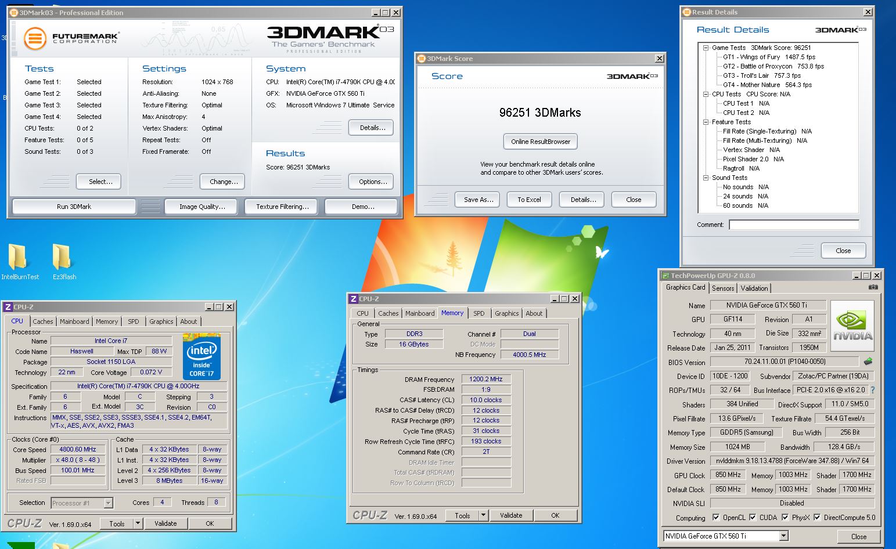Image resolution: width=896 pixels, height=549 pixels.
Task: Click the GPU-Z screenshot camera icon
Action: 873,287
